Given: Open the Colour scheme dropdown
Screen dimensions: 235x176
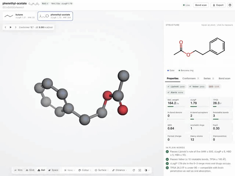Looking at the screenshot, I should [85, 170].
